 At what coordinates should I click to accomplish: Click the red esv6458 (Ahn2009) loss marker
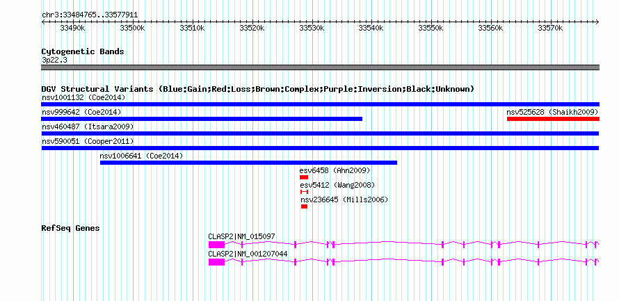pyautogui.click(x=303, y=177)
